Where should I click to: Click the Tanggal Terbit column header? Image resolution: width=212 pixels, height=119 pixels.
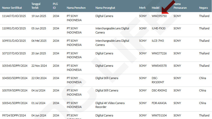tap(36, 6)
